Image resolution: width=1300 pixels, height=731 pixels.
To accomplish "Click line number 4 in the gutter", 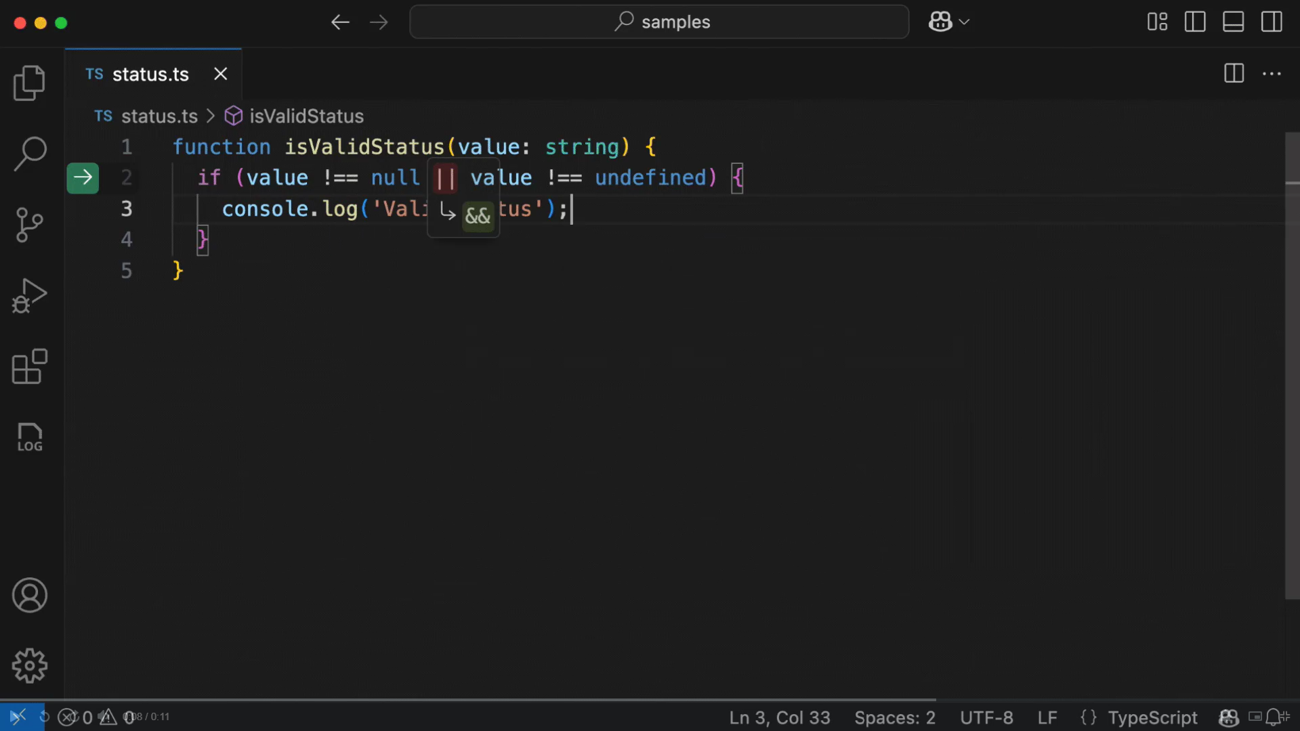I will 127,240.
